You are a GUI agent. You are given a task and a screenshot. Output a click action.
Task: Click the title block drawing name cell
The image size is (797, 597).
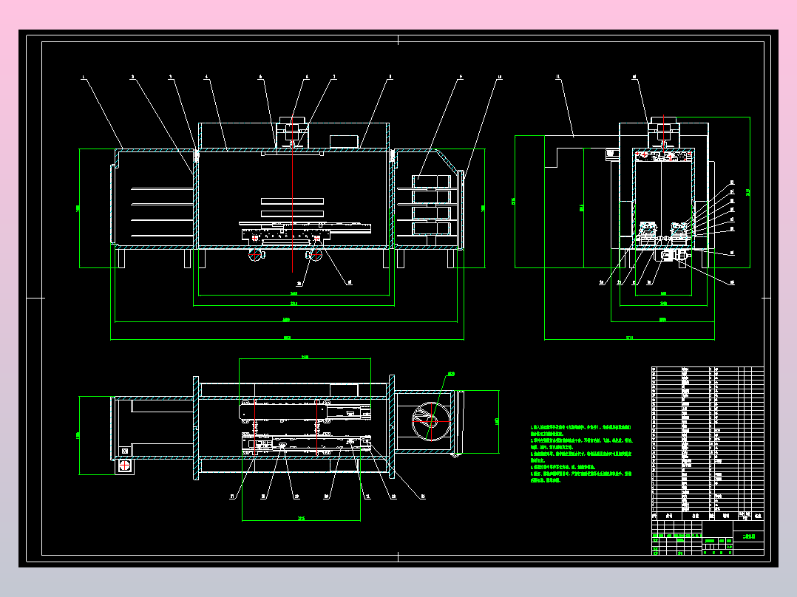(749, 536)
